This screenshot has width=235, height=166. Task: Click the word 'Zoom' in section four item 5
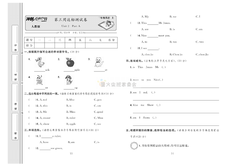coord(146,118)
